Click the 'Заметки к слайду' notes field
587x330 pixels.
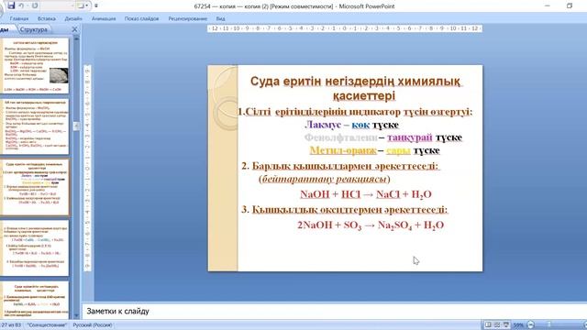(333, 311)
